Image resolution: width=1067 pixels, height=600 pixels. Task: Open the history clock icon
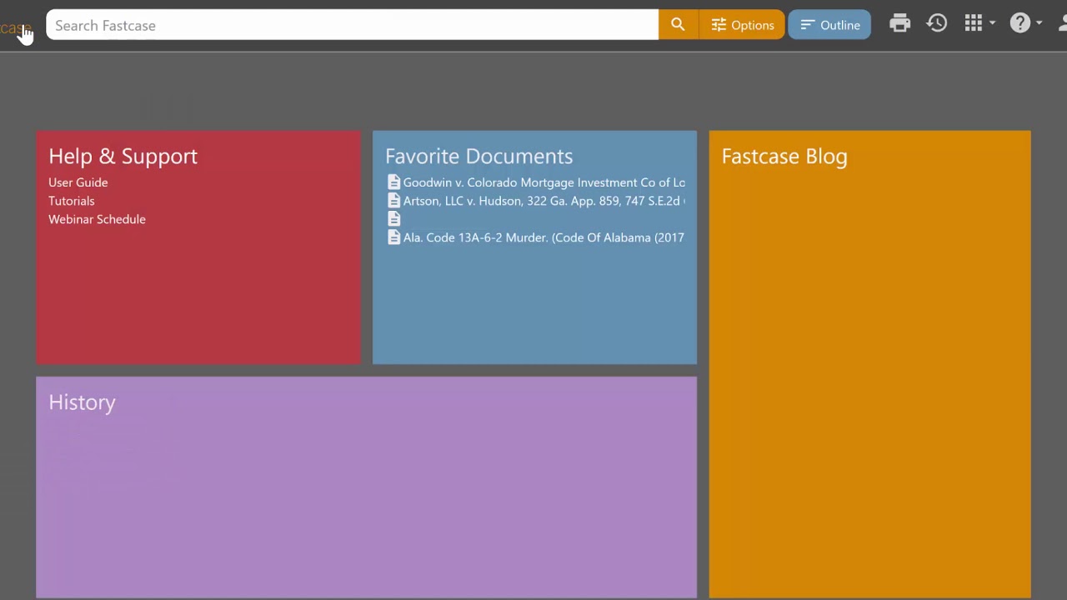click(x=937, y=24)
